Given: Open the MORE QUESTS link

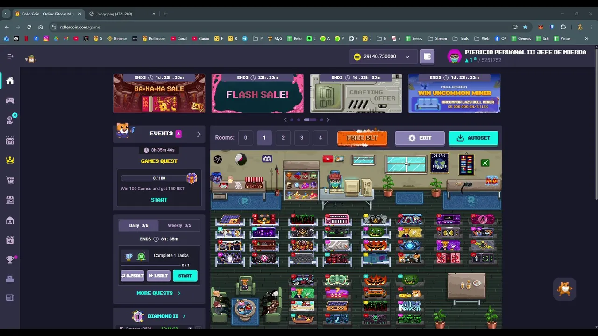Looking at the screenshot, I should [159, 293].
